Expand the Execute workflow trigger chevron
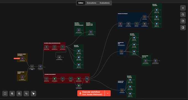This screenshot has width=188, height=100. pyautogui.click(x=108, y=93)
